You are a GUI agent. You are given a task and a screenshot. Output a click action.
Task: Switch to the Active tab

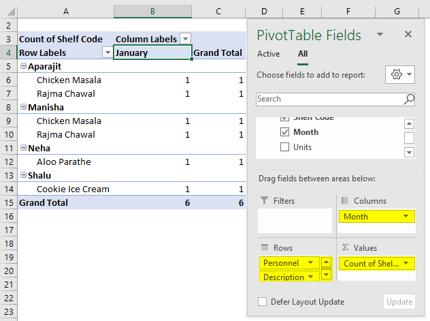pos(268,54)
